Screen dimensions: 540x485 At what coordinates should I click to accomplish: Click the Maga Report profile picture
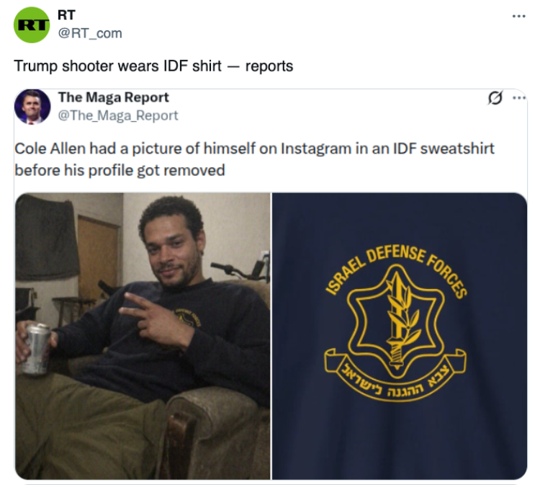click(32, 107)
